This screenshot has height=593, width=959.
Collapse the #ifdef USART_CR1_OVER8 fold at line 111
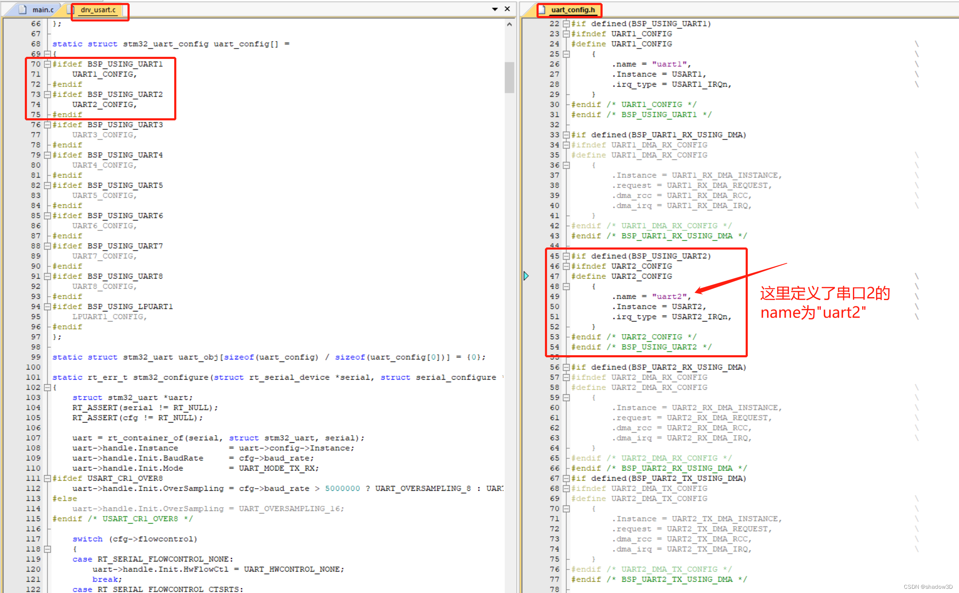(48, 478)
